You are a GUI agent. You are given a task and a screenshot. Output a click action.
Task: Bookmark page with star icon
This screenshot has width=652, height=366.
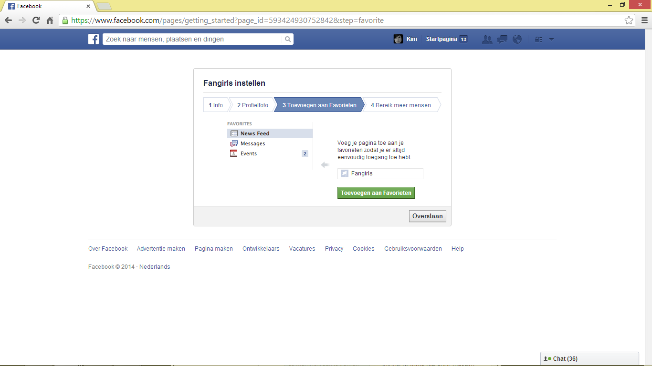click(629, 20)
